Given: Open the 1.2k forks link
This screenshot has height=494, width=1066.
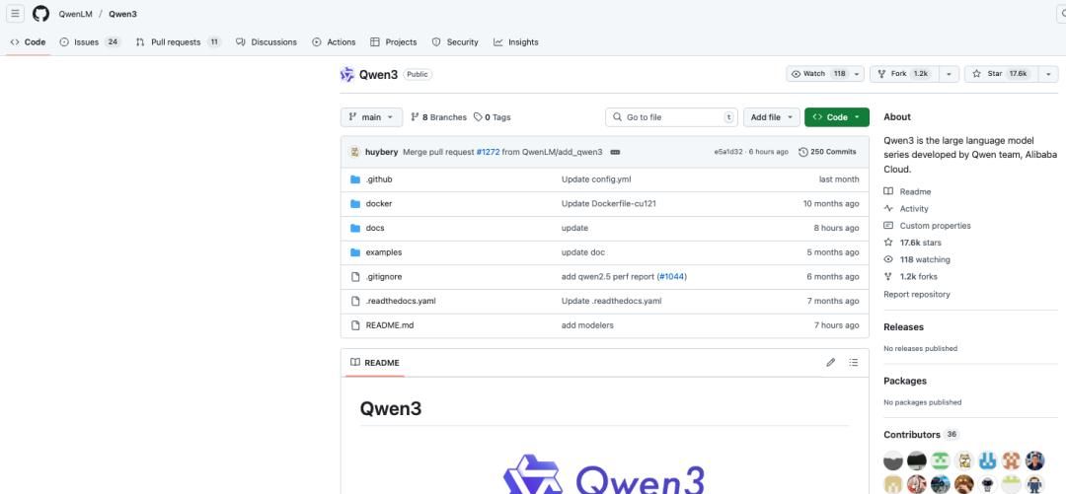Looking at the screenshot, I should click(x=910, y=276).
